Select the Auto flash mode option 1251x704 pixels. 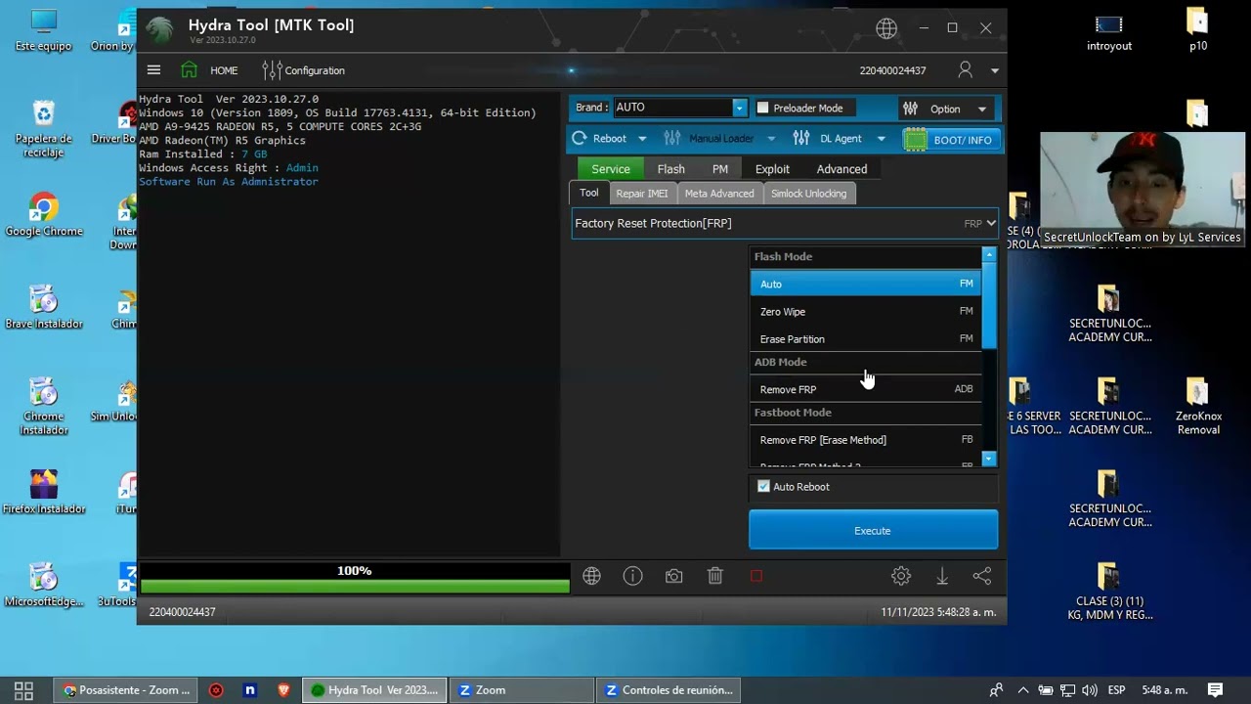point(866,284)
